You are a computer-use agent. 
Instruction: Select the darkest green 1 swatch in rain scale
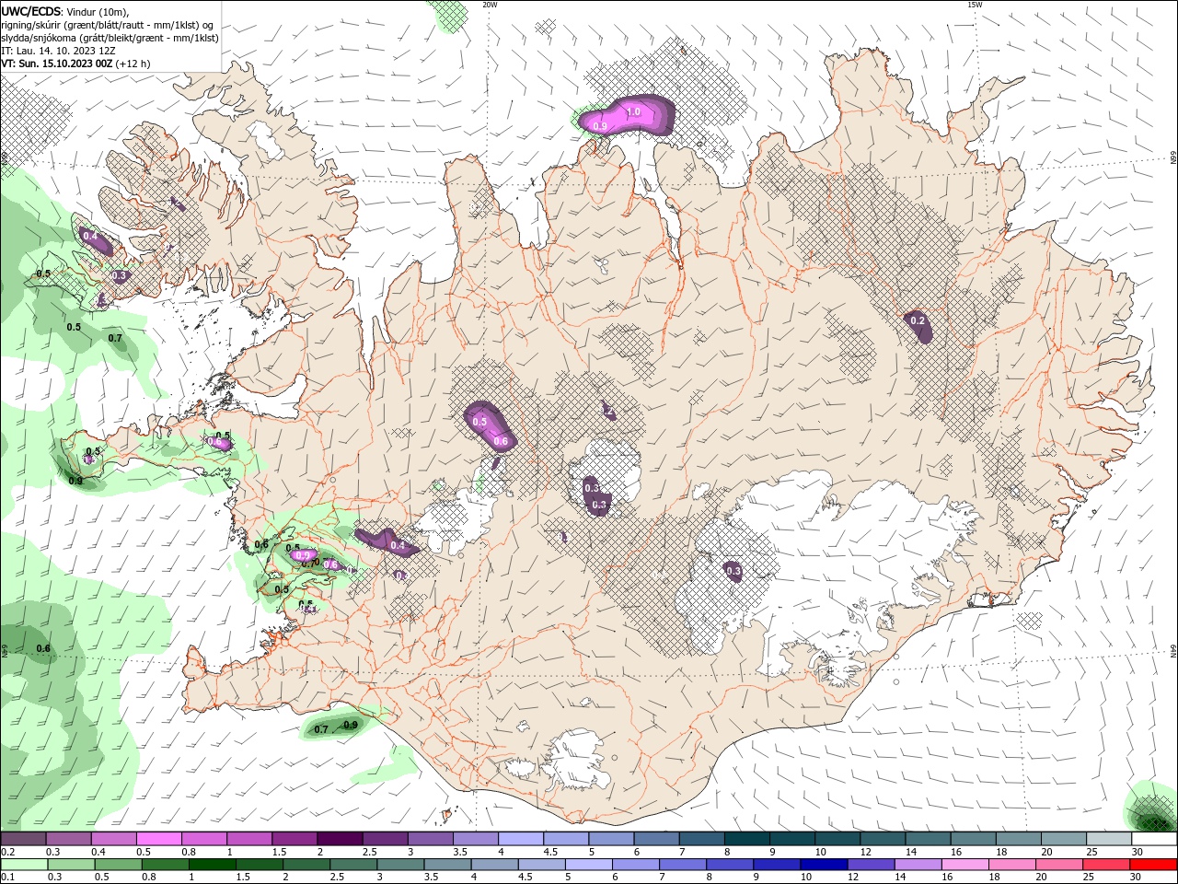[213, 865]
